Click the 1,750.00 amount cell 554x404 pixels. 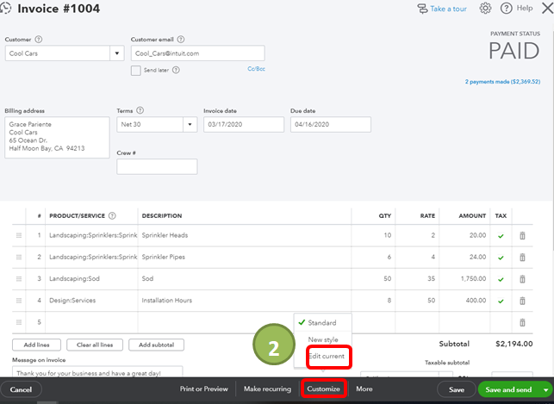point(464,278)
